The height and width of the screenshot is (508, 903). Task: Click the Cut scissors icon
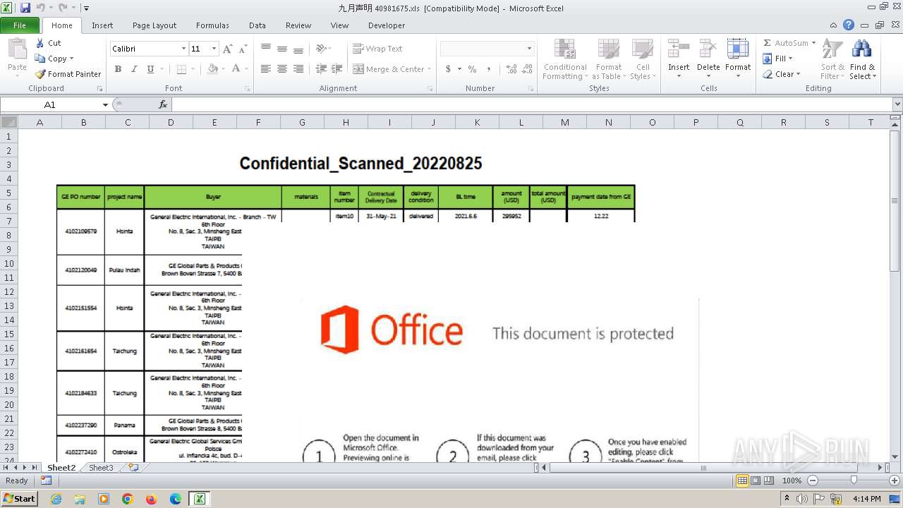click(x=40, y=43)
